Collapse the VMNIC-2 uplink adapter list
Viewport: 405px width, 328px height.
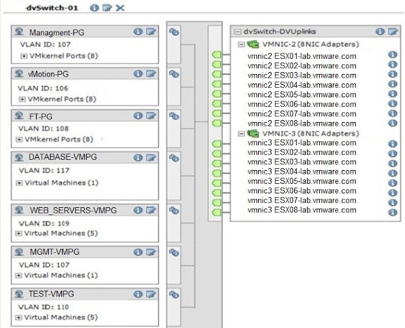[241, 44]
